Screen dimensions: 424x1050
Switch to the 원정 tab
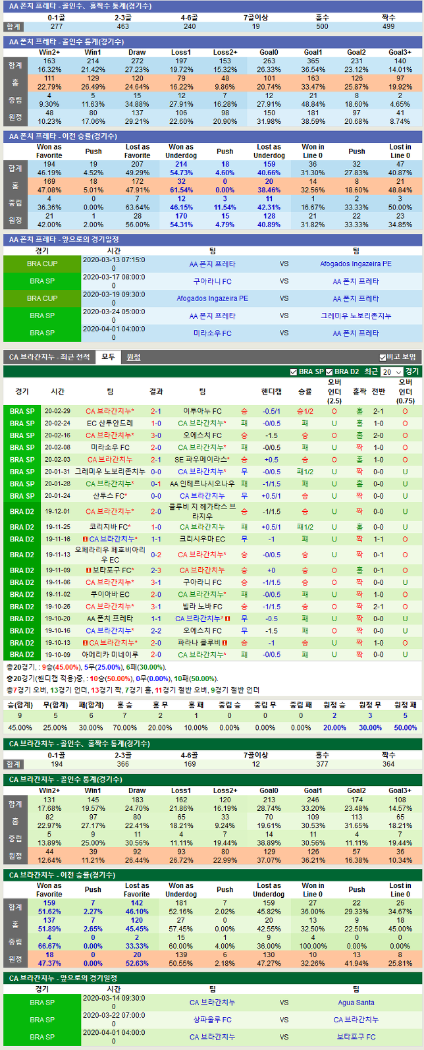134,357
